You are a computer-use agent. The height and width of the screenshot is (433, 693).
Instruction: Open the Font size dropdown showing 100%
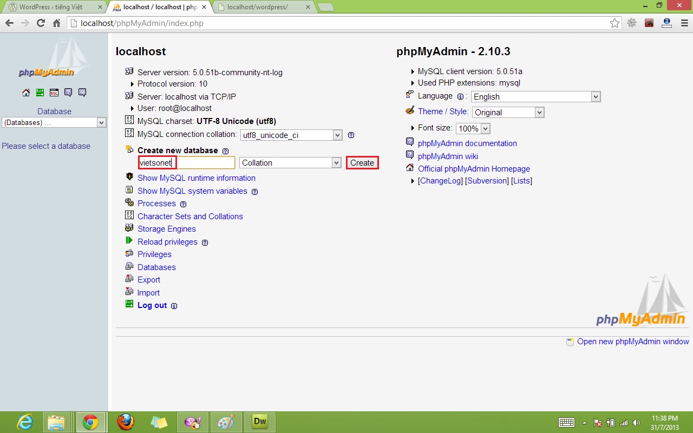pyautogui.click(x=473, y=129)
